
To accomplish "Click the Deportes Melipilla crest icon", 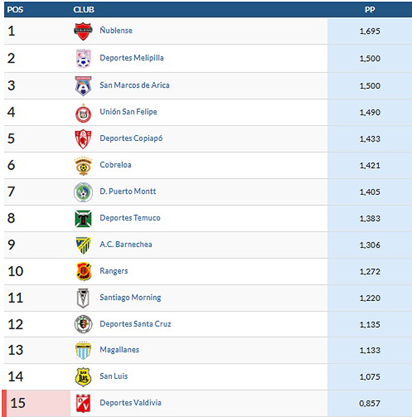I will pos(83,59).
